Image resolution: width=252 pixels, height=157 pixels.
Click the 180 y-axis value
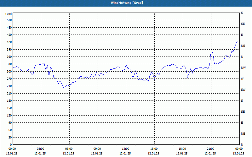pyautogui.click(x=9, y=101)
